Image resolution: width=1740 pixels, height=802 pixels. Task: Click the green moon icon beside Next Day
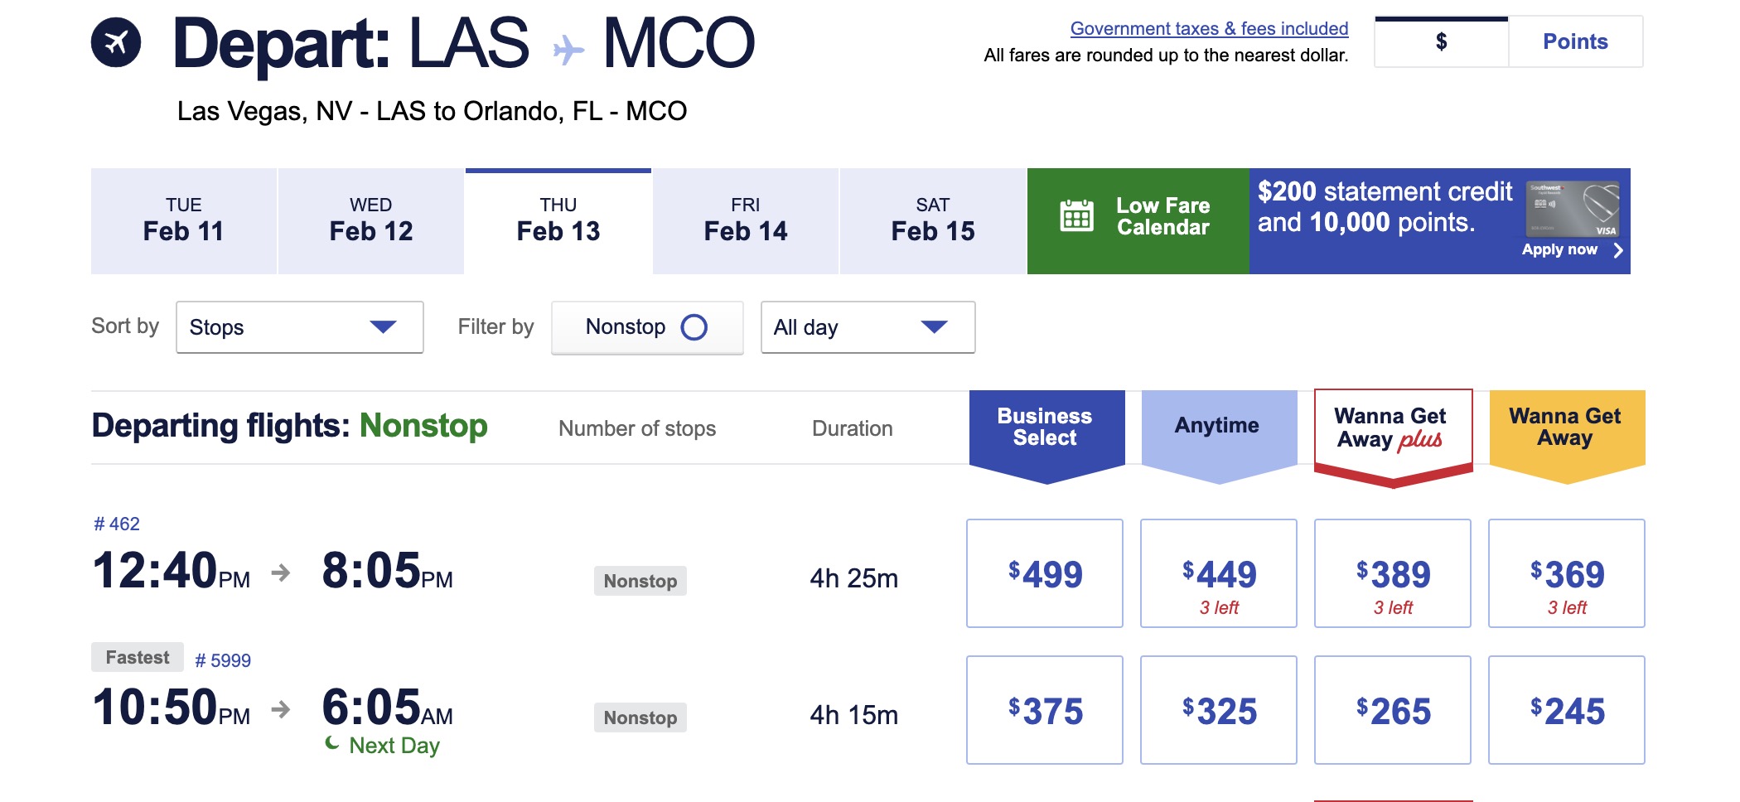[x=332, y=743]
